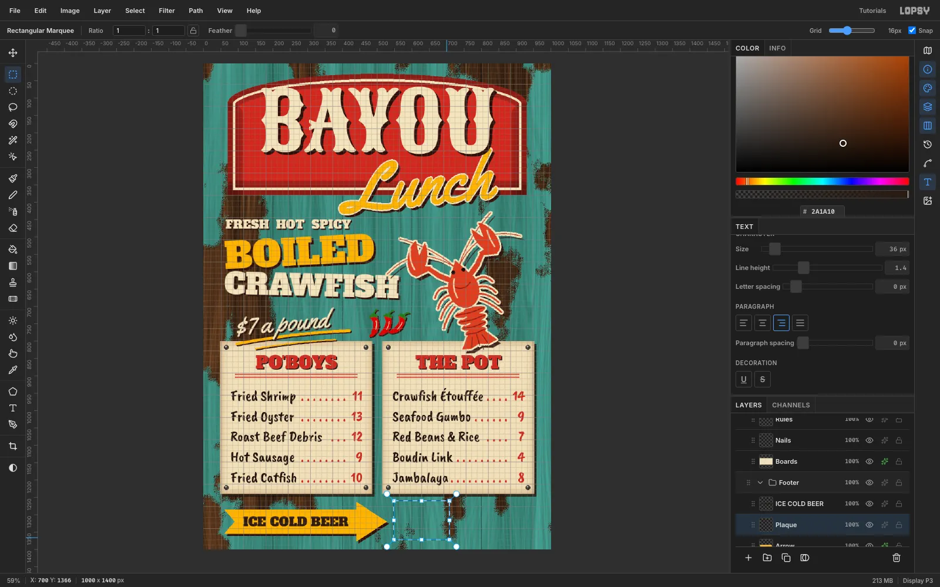
Task: Toggle underline text decoration
Action: (x=744, y=379)
